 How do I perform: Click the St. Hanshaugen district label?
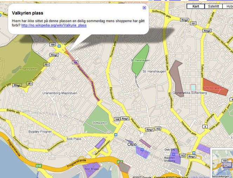(154, 71)
